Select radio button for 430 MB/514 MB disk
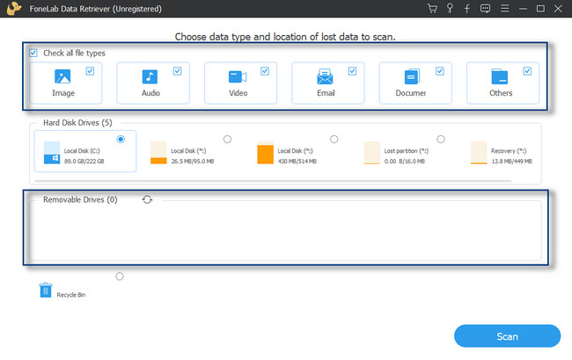The image size is (572, 360). coord(334,139)
